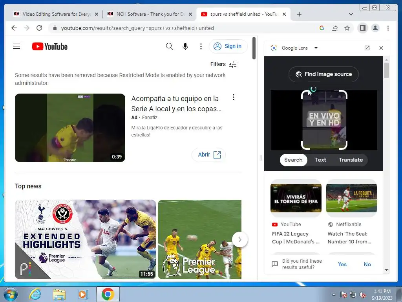
Task: Start voice search with microphone icon
Action: click(x=185, y=46)
